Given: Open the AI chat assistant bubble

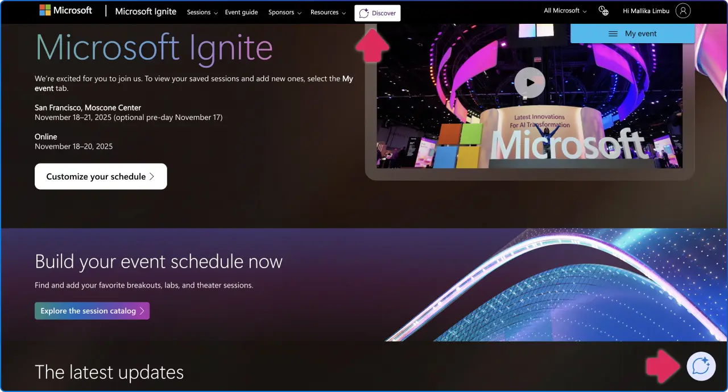Looking at the screenshot, I should pos(701,366).
